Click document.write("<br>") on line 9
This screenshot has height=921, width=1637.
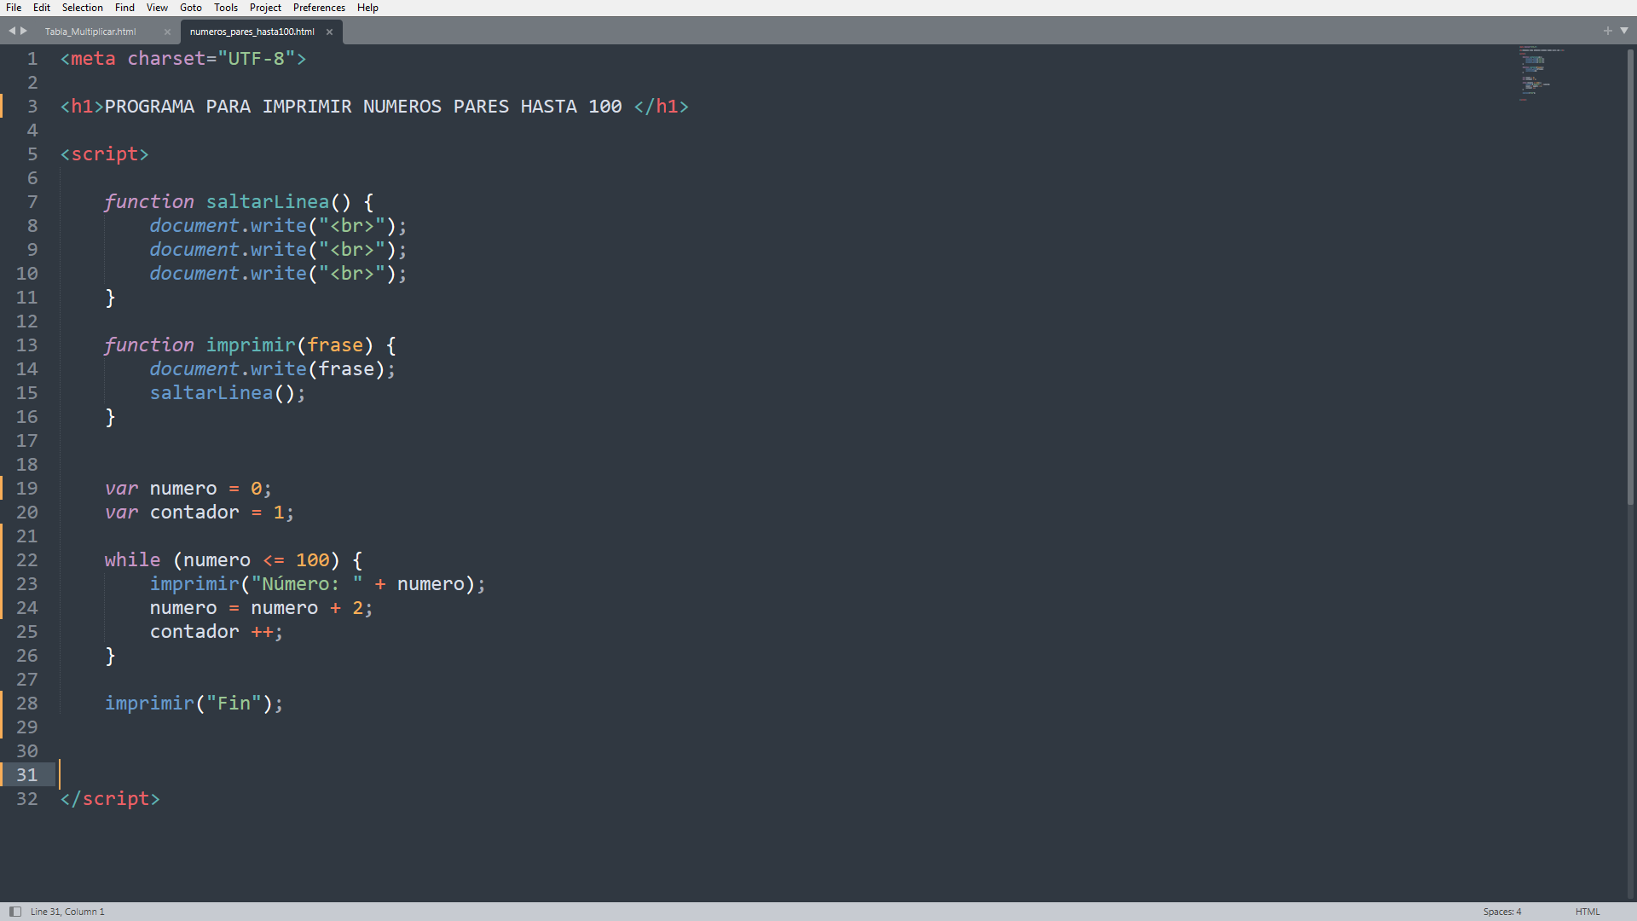pyautogui.click(x=279, y=250)
